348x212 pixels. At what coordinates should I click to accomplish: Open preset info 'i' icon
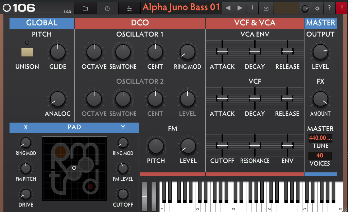252,8
